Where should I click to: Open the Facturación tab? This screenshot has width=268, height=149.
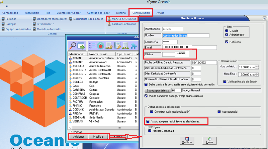tap(32, 13)
